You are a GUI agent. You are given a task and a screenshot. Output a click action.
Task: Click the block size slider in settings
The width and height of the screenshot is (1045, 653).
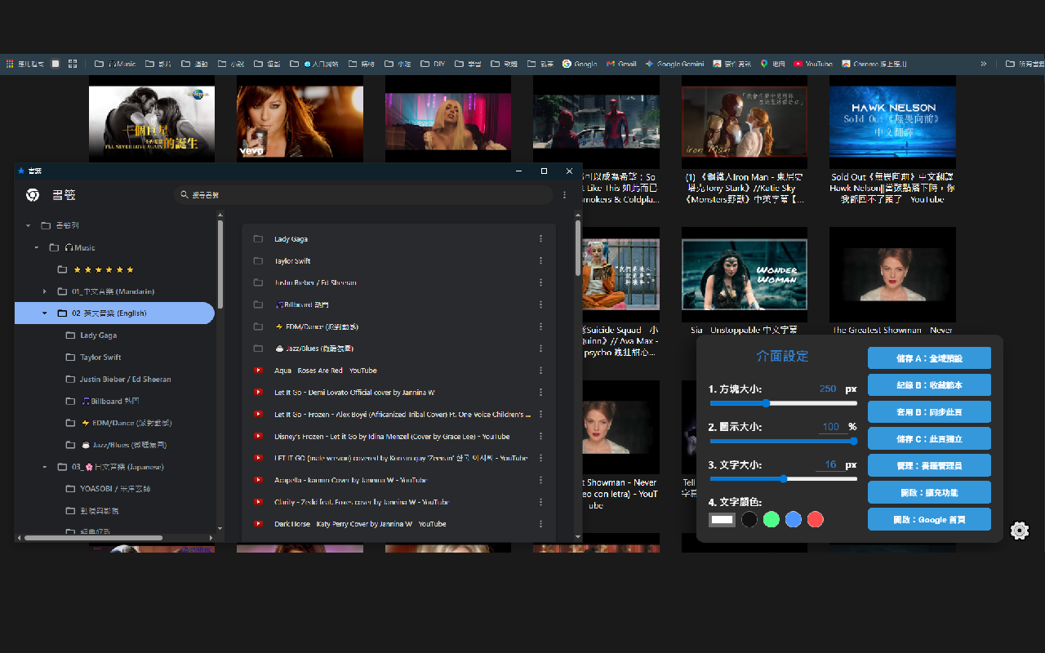coord(784,403)
